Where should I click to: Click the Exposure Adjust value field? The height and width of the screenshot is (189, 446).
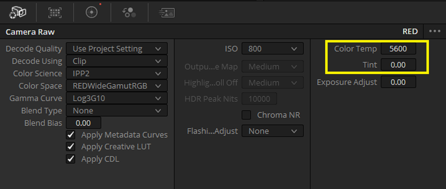[398, 82]
